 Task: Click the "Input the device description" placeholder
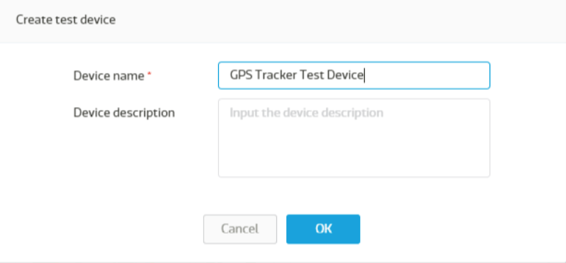click(x=306, y=112)
